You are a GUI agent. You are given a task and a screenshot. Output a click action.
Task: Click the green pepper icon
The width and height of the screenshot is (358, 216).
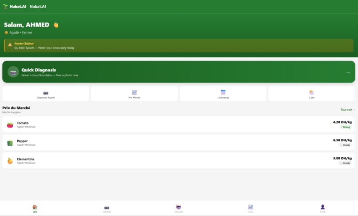pos(10,143)
